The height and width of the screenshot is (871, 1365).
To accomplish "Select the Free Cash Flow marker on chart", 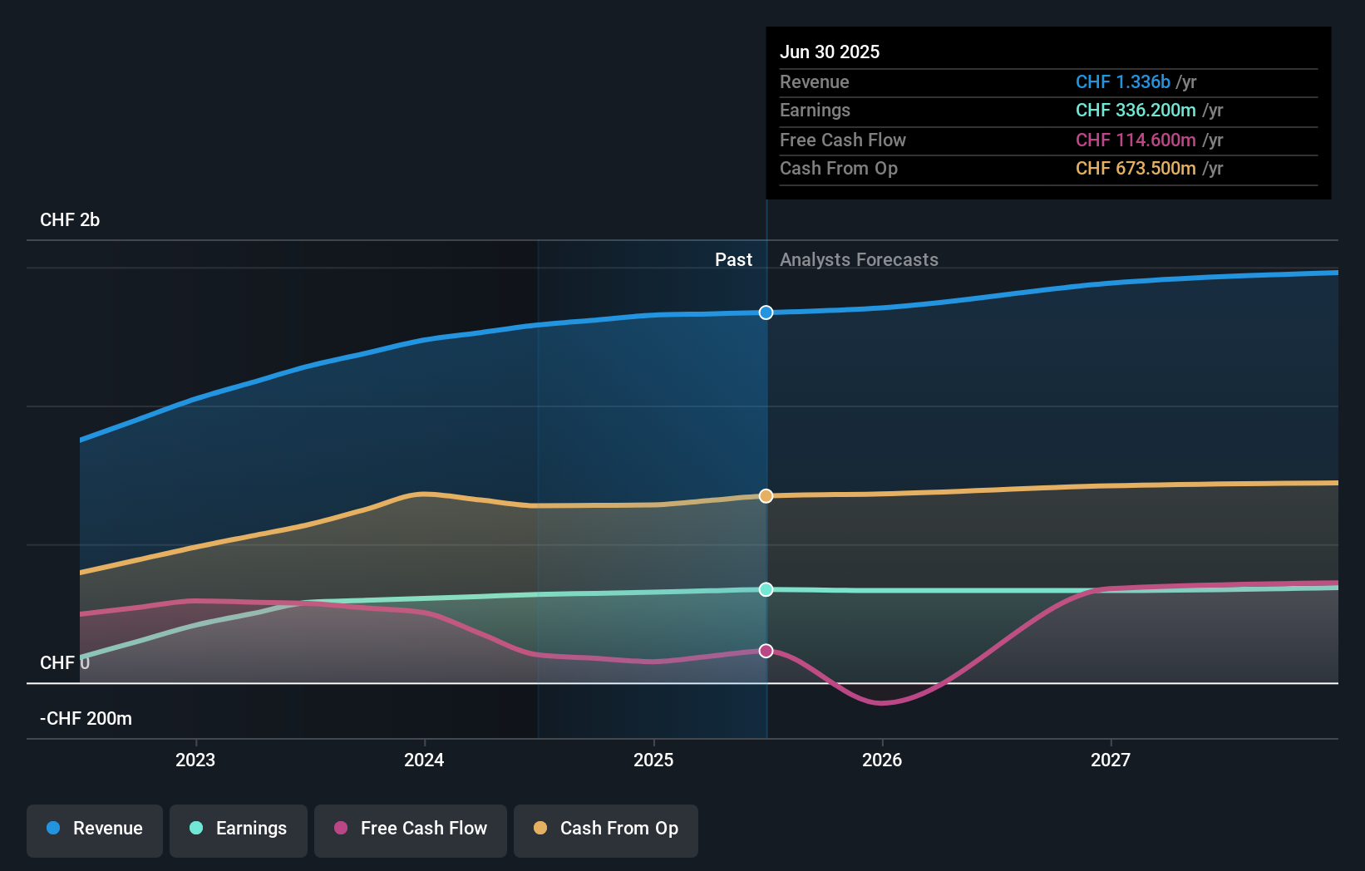I will [x=766, y=651].
